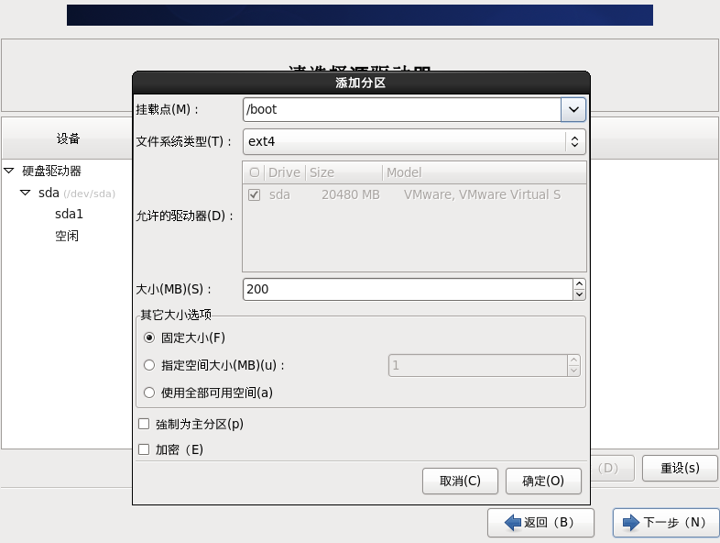The width and height of the screenshot is (720, 543).
Task: Collapse the sda (/dev/sda) tree node
Action: click(x=26, y=193)
